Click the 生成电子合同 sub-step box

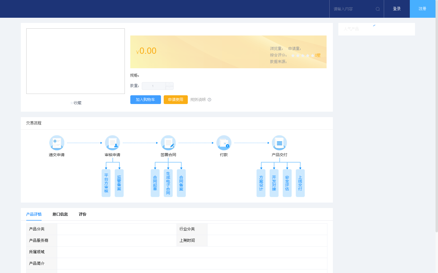(x=168, y=183)
